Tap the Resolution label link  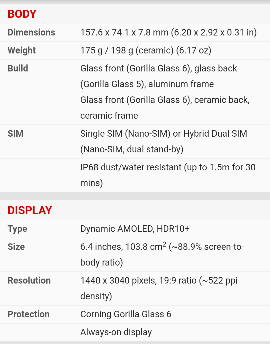click(x=29, y=281)
